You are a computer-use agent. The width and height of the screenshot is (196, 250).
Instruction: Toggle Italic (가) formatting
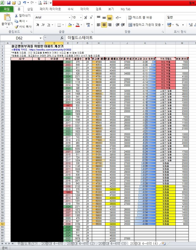coord(43,25)
